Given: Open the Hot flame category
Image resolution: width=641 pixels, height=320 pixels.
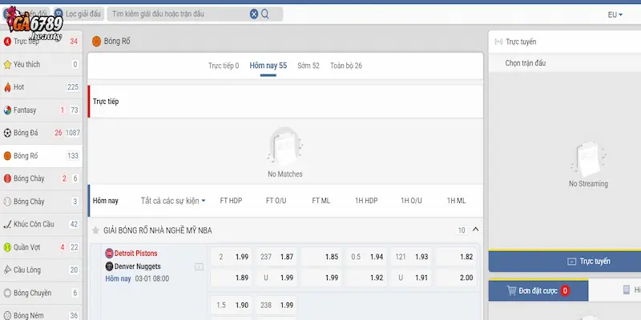Looking at the screenshot, I should (x=7, y=87).
